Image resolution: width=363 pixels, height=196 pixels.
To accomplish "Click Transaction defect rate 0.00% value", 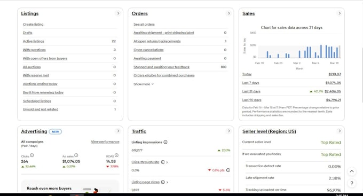I will (335, 166).
